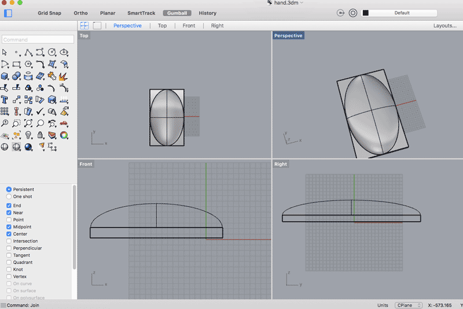
Task: Click the Zoom Window magnifier icon
Action: coord(16,123)
